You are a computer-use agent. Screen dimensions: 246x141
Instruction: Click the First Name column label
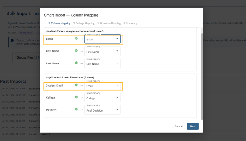click(x=53, y=51)
